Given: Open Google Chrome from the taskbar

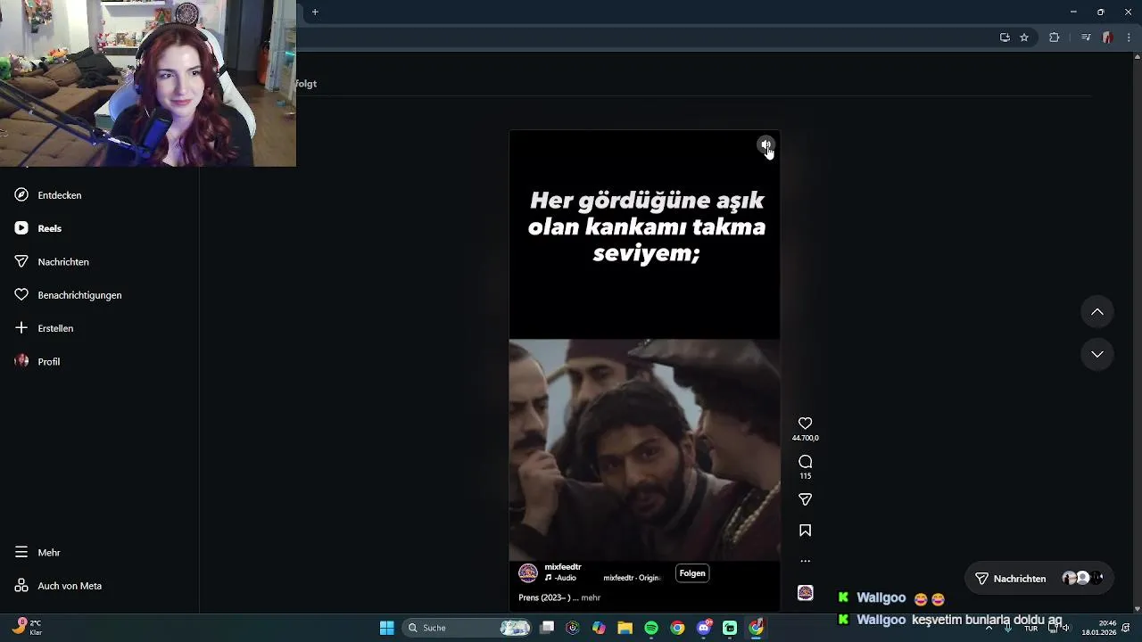Looking at the screenshot, I should point(677,628).
